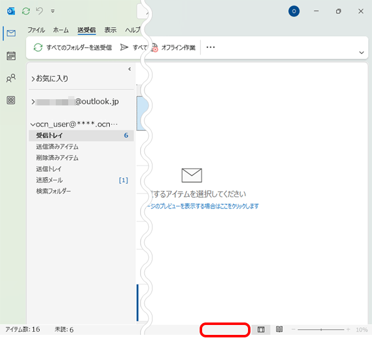372x338 pixels.
Task: Switch to reading view in status bar
Action: (x=280, y=329)
